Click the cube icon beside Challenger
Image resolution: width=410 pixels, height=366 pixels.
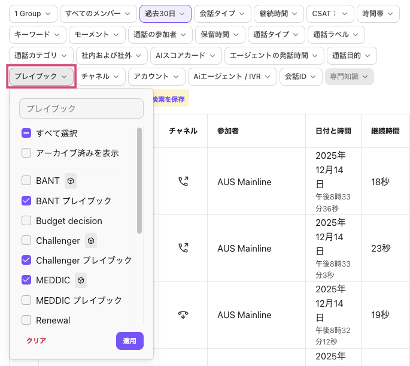coord(91,240)
